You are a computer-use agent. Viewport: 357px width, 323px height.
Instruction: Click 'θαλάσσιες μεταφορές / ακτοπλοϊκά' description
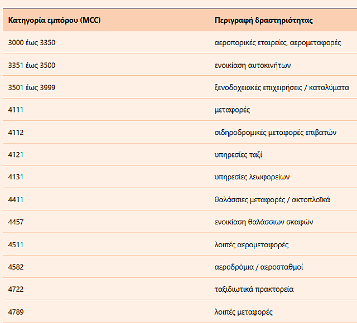click(x=272, y=199)
